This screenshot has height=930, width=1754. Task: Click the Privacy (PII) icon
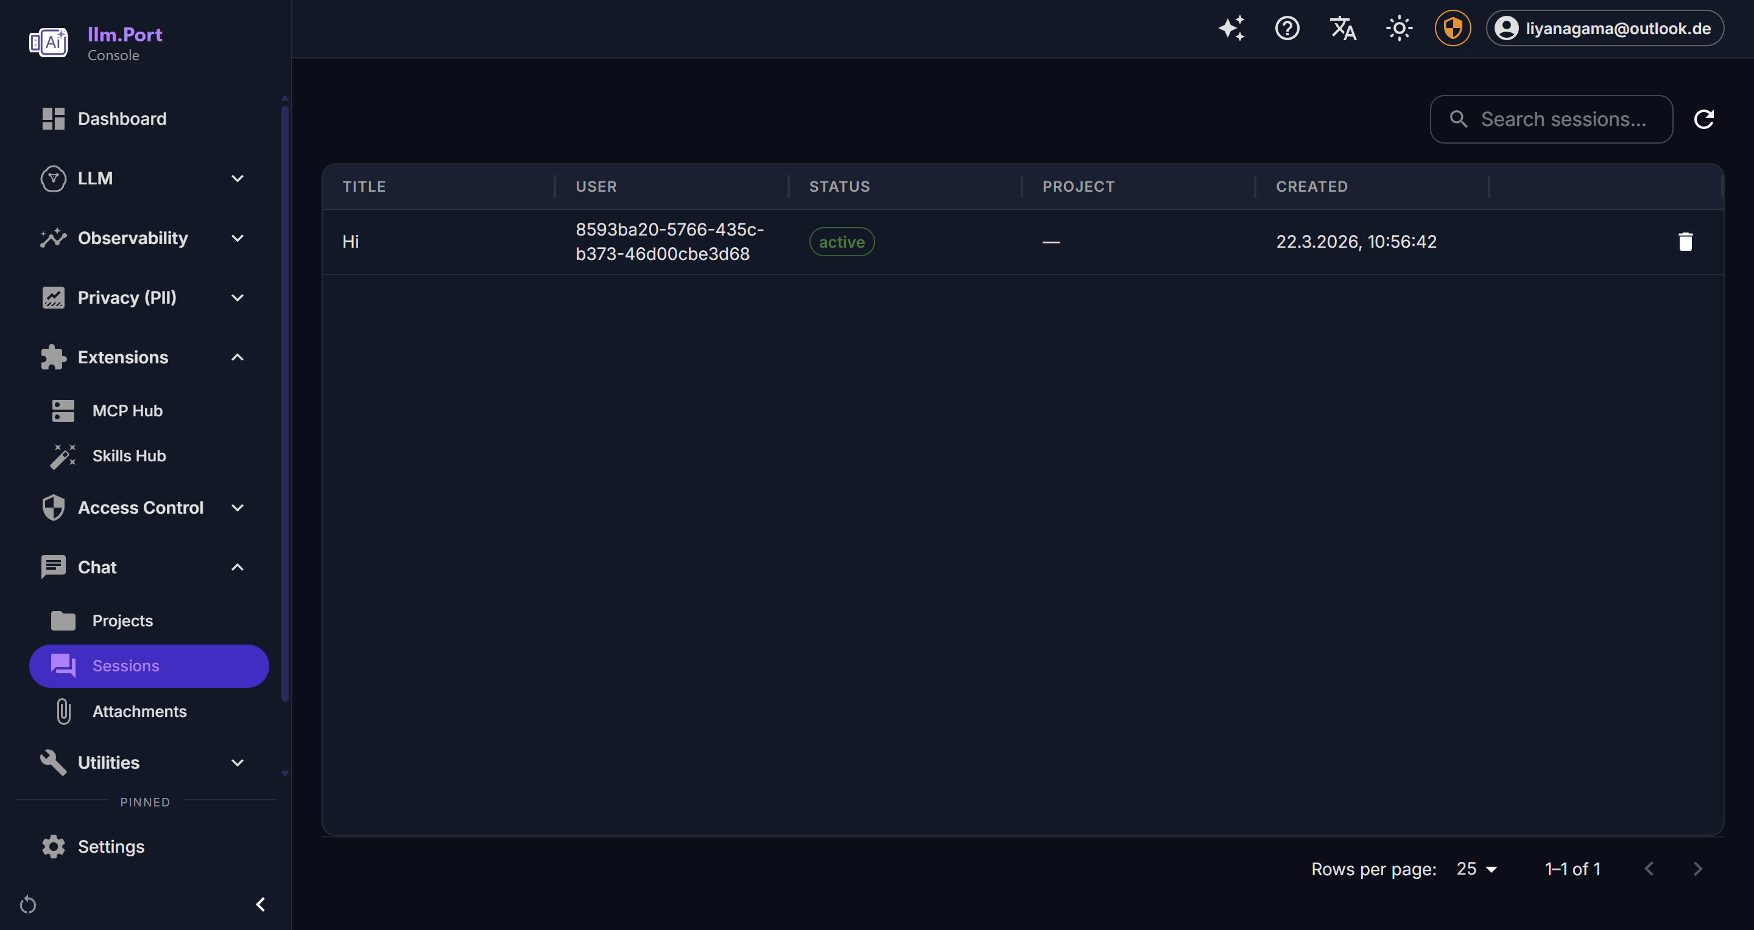coord(53,297)
